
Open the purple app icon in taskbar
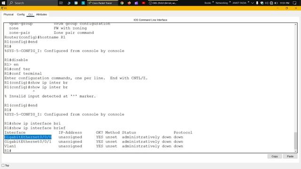tap(136, 3)
